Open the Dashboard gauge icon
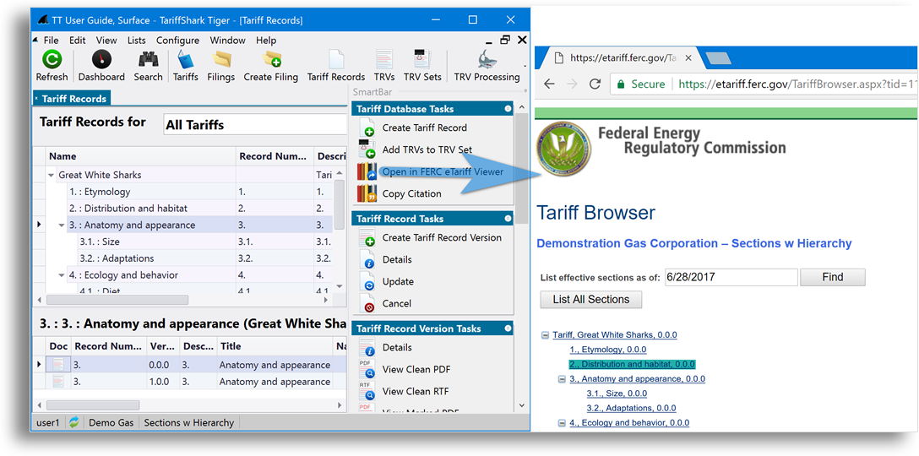This screenshot has width=919, height=456. point(102,60)
